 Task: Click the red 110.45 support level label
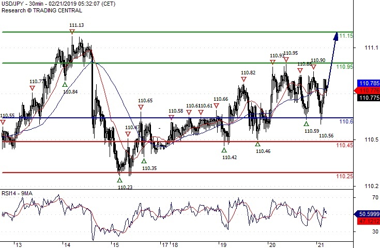pos(345,145)
